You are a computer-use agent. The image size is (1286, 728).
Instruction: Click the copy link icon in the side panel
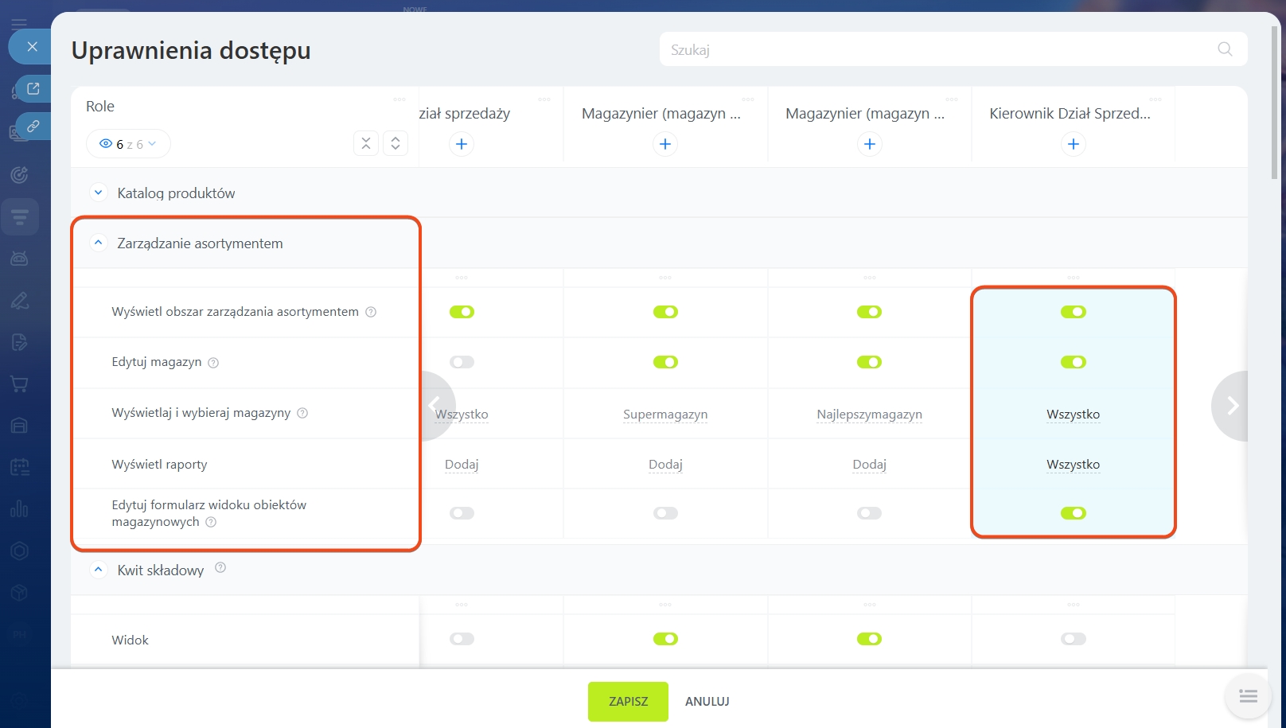(33, 126)
